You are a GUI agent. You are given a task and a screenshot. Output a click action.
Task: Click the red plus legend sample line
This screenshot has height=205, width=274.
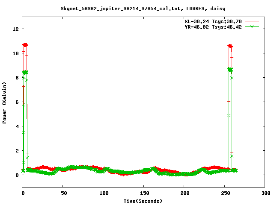[x=252, y=21]
